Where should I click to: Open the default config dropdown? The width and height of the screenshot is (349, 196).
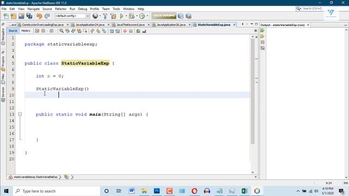click(x=72, y=16)
